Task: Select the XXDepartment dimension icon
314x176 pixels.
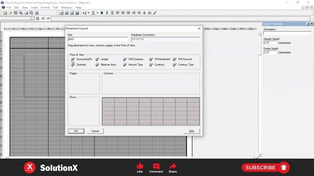Action: [151, 59]
